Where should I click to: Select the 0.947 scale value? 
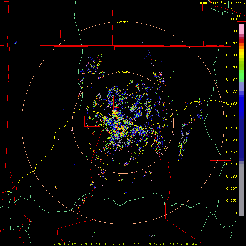click(232, 43)
